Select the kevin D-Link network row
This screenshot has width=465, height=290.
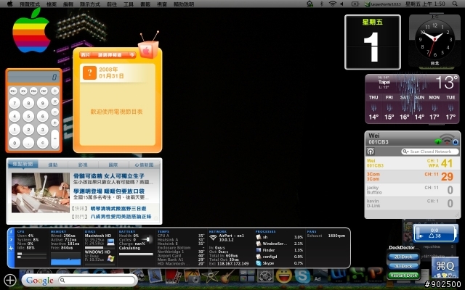(x=412, y=203)
